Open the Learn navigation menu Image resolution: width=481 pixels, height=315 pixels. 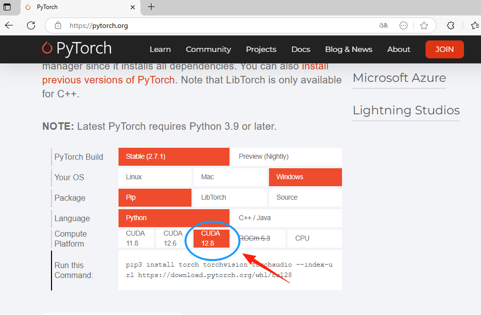(x=160, y=49)
